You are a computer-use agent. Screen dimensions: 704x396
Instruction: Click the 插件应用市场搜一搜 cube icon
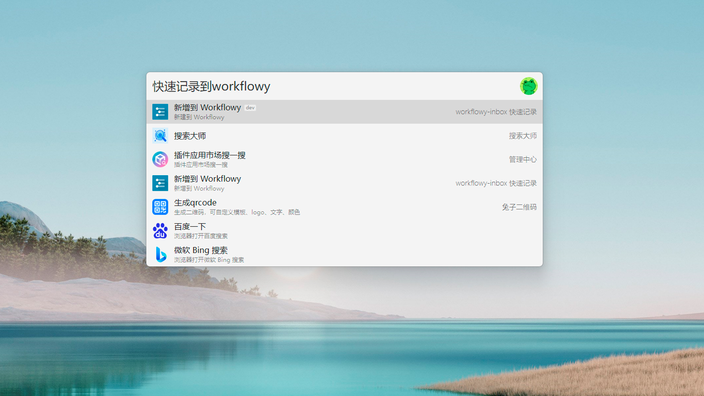click(x=160, y=159)
